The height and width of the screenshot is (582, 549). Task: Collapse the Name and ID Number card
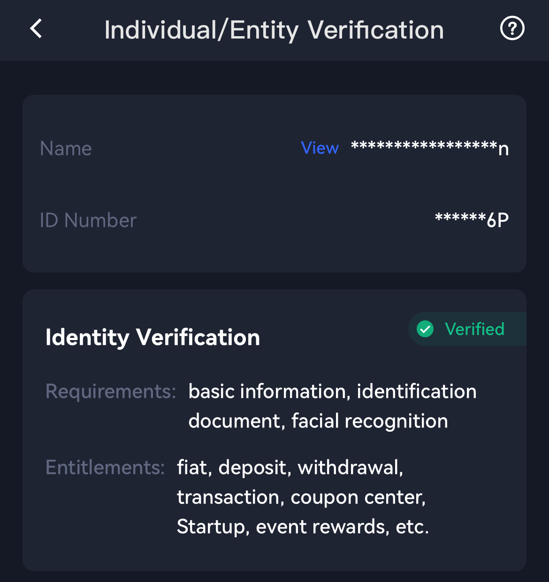pos(274,183)
